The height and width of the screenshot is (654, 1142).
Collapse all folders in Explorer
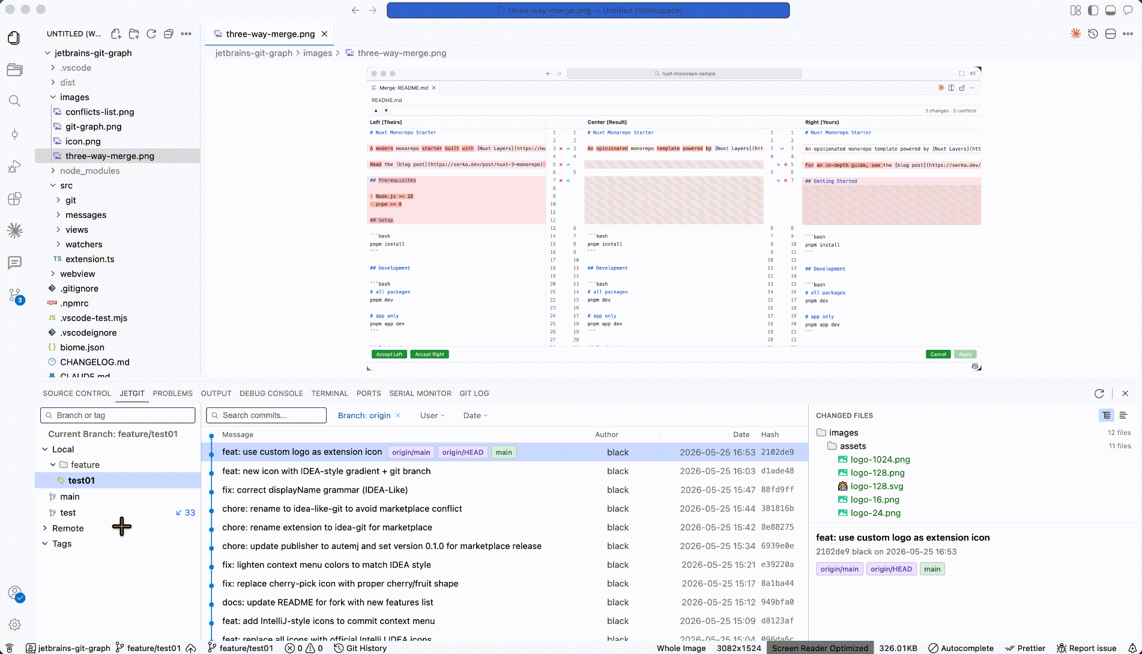click(169, 34)
